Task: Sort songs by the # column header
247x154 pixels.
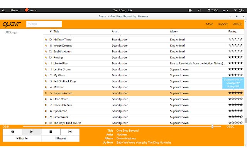Action: (51, 32)
